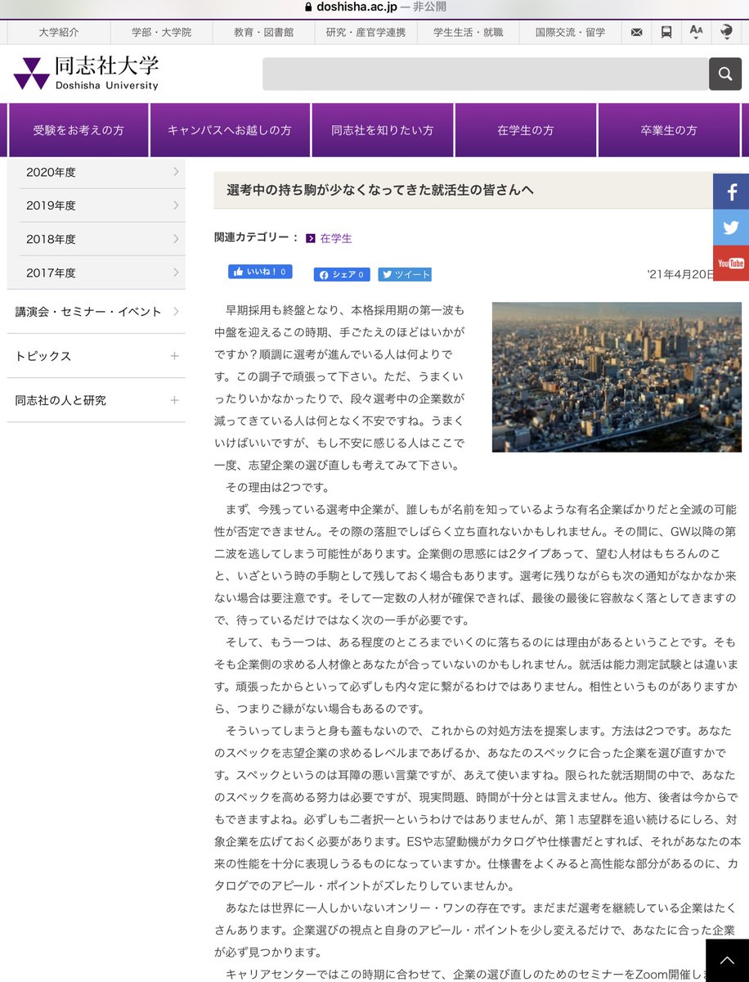
Task: Click the Facebook いいね! button
Action: [x=260, y=272]
